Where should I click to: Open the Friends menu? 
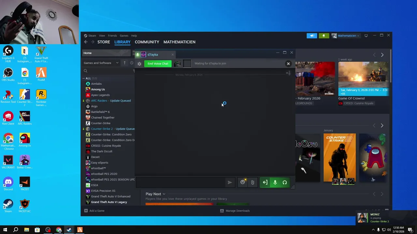112,36
